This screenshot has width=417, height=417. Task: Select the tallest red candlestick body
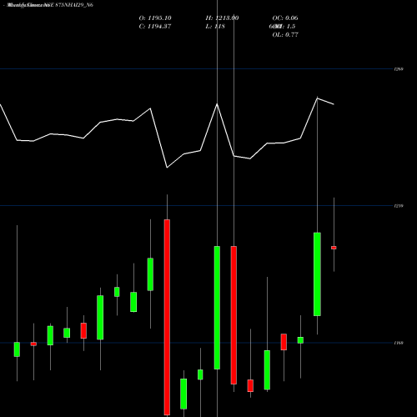167,317
